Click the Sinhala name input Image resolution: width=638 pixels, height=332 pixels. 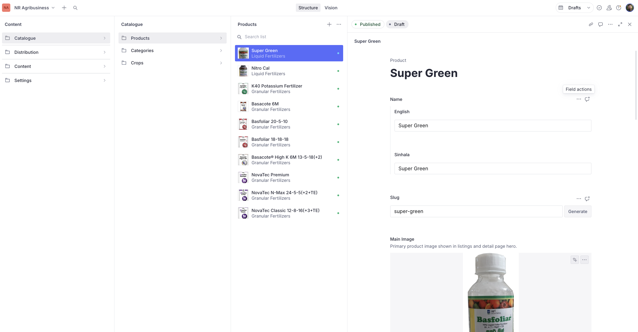493,169
